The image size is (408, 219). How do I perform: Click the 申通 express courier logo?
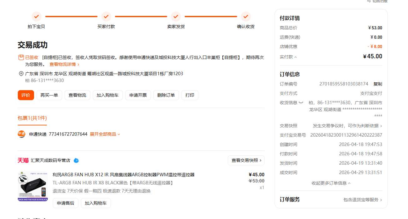click(x=22, y=134)
